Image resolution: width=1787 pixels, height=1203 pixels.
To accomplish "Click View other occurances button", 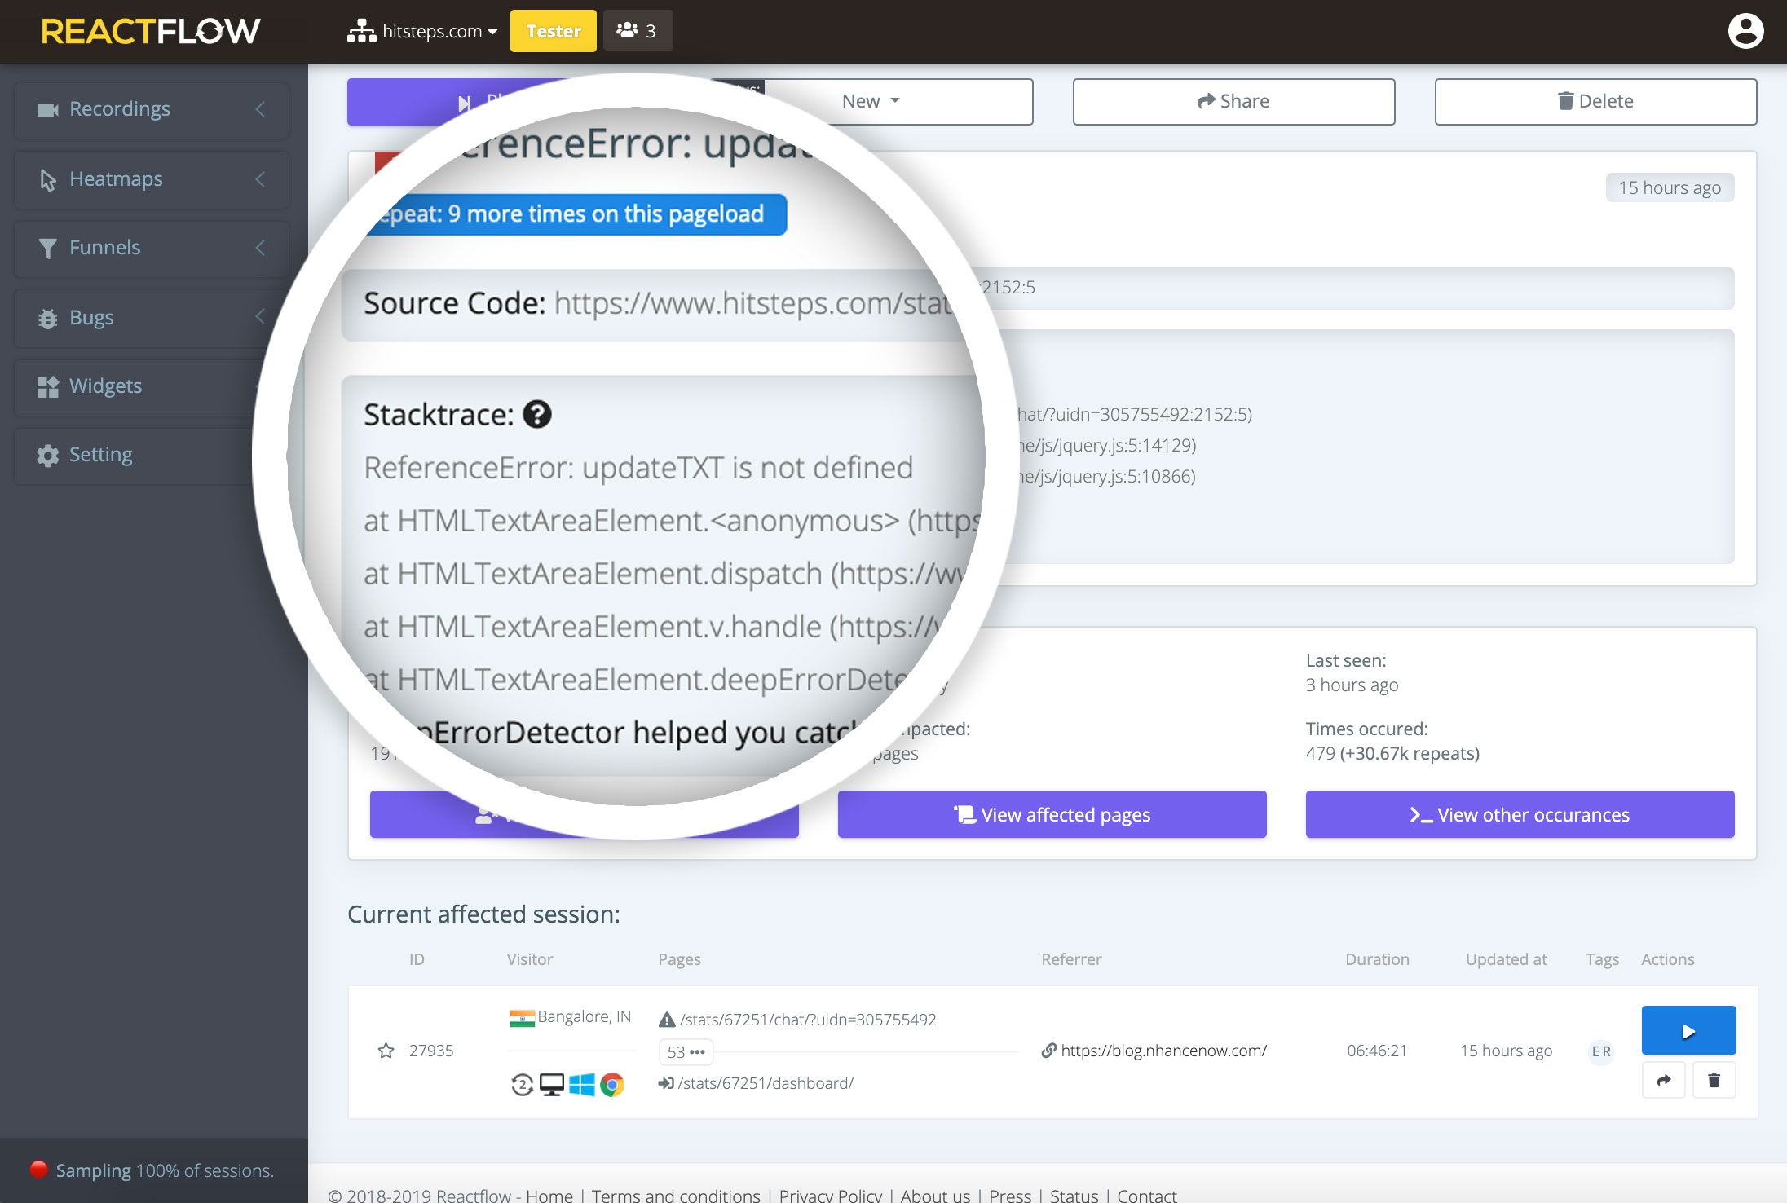I will 1520,814.
